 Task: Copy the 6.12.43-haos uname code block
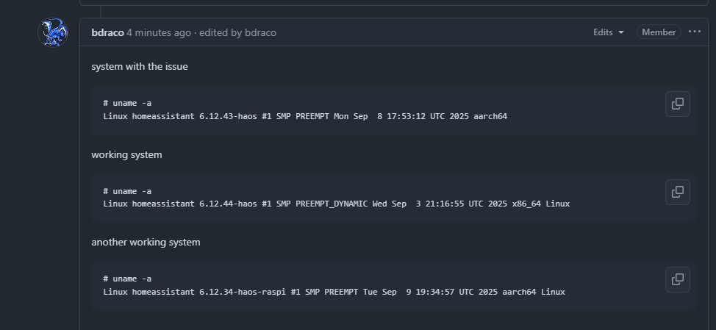coord(678,104)
